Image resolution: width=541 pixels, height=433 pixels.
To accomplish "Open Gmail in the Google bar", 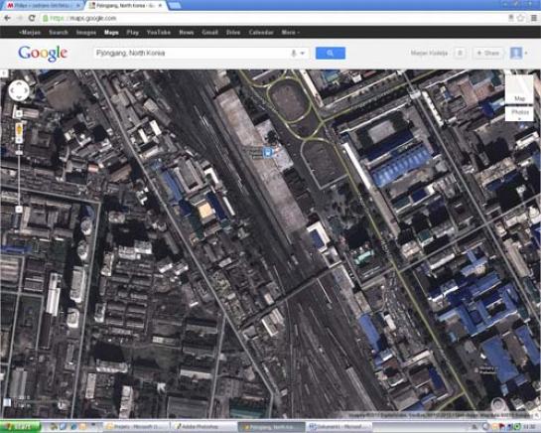I will 209,33.
